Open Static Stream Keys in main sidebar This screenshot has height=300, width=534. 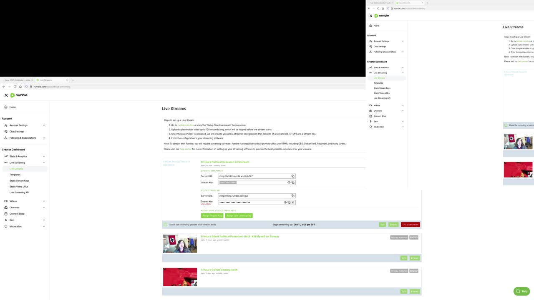[19, 181]
